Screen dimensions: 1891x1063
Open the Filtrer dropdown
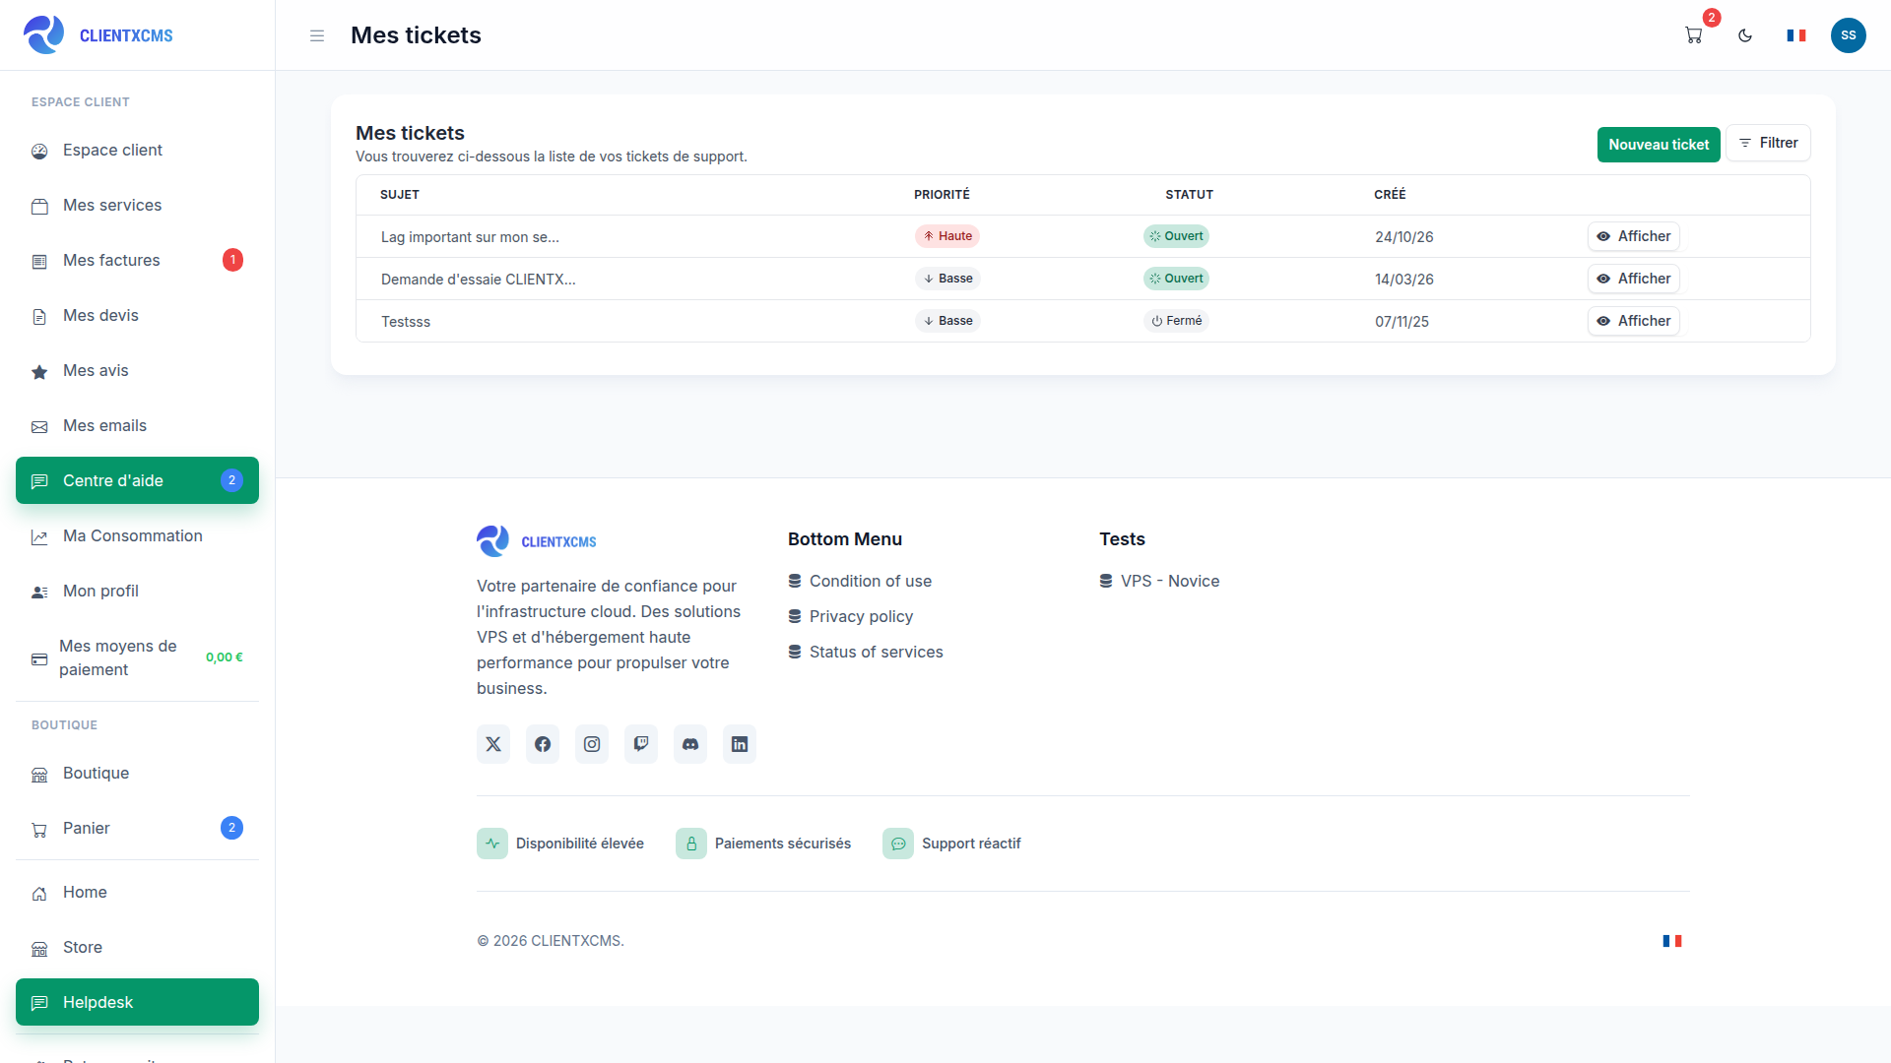coord(1768,143)
